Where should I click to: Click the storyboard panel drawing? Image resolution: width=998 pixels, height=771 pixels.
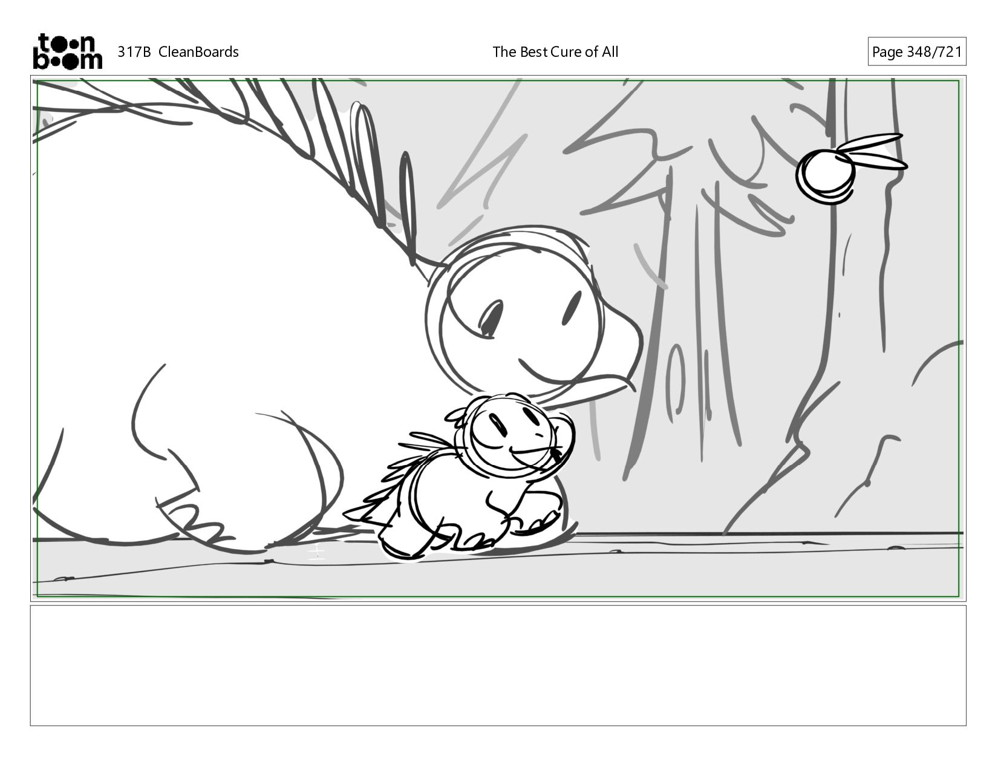point(498,338)
